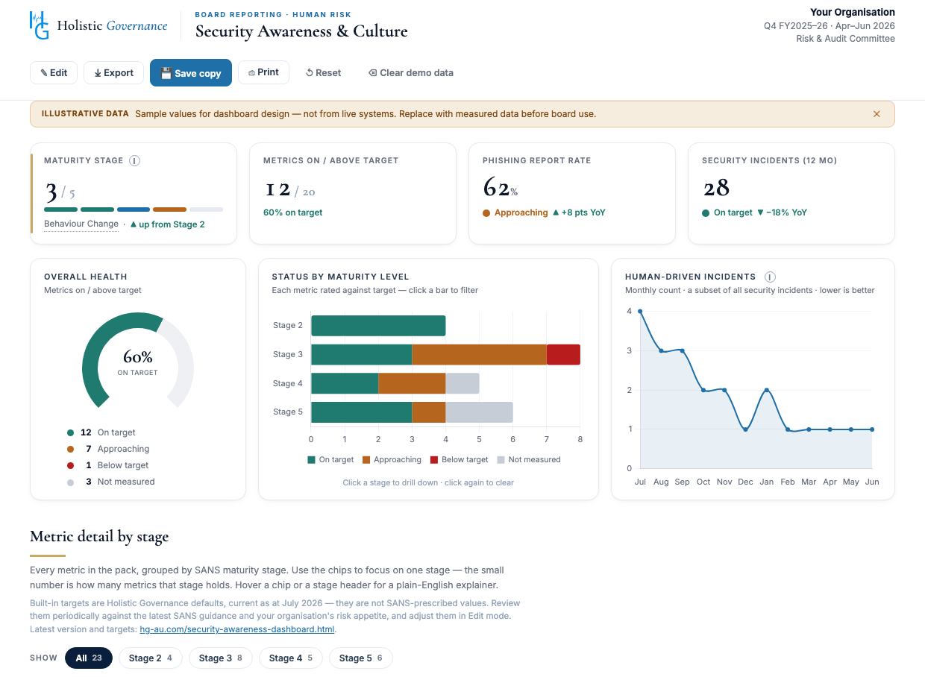Select the All 23 filter chip
The image size is (925, 677).
point(89,658)
